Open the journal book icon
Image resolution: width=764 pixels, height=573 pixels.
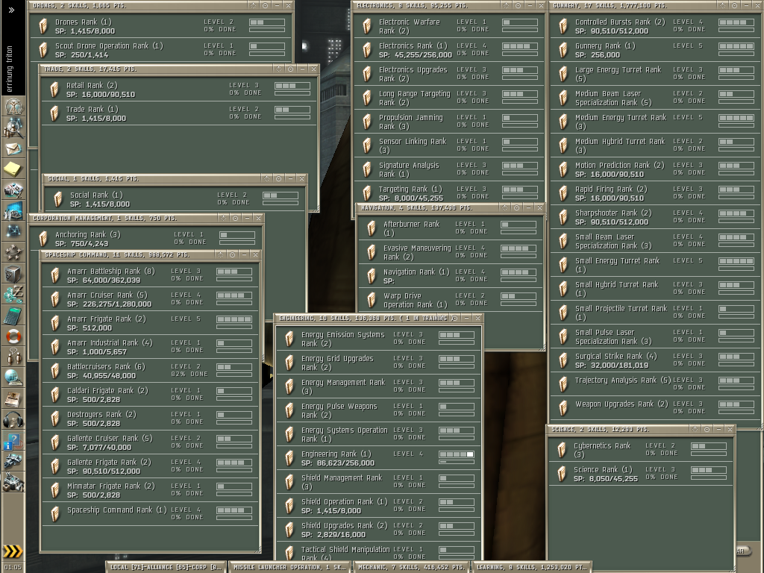click(x=13, y=399)
